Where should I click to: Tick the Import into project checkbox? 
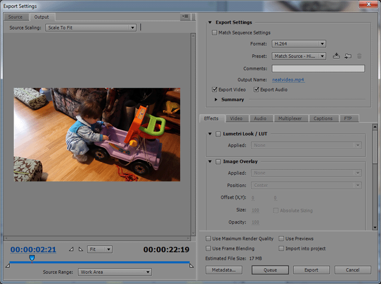click(x=281, y=249)
